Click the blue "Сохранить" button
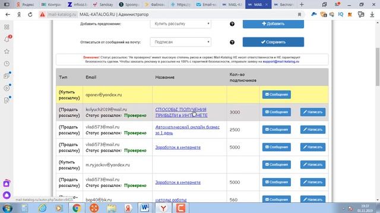The image size is (380, 213). pyautogui.click(x=273, y=42)
